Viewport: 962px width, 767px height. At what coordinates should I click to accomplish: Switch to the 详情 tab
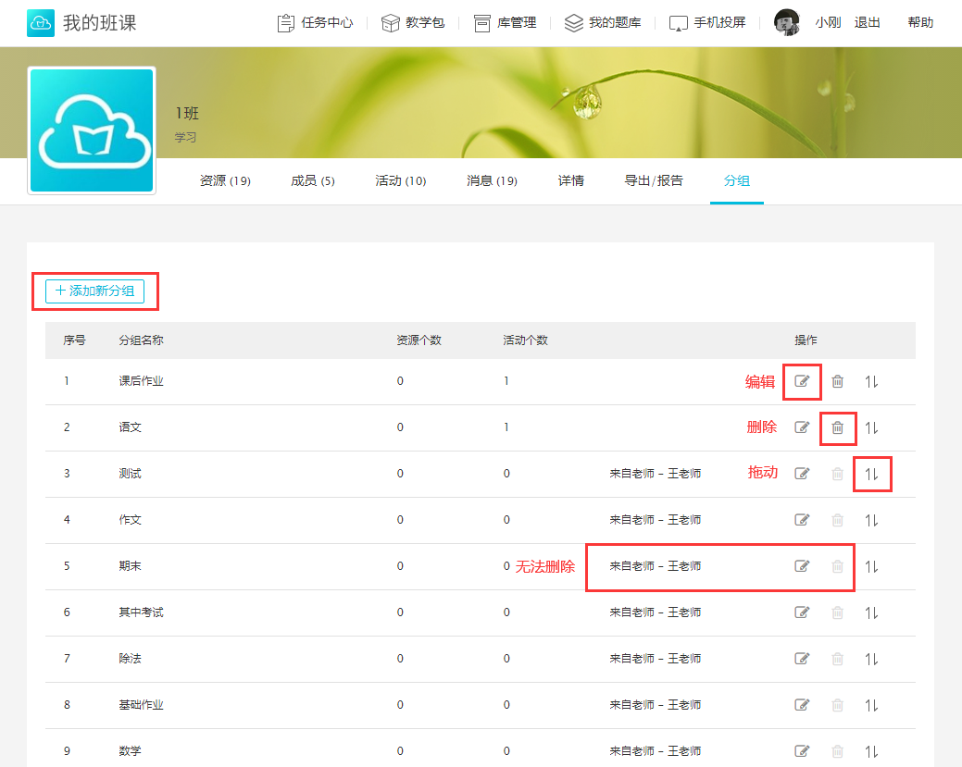pyautogui.click(x=571, y=180)
